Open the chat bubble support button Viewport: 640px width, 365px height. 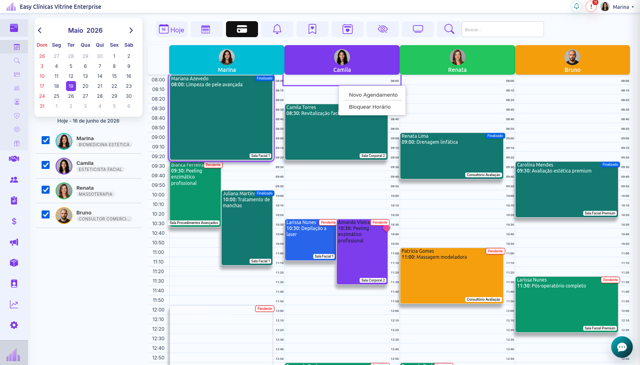[x=622, y=347]
